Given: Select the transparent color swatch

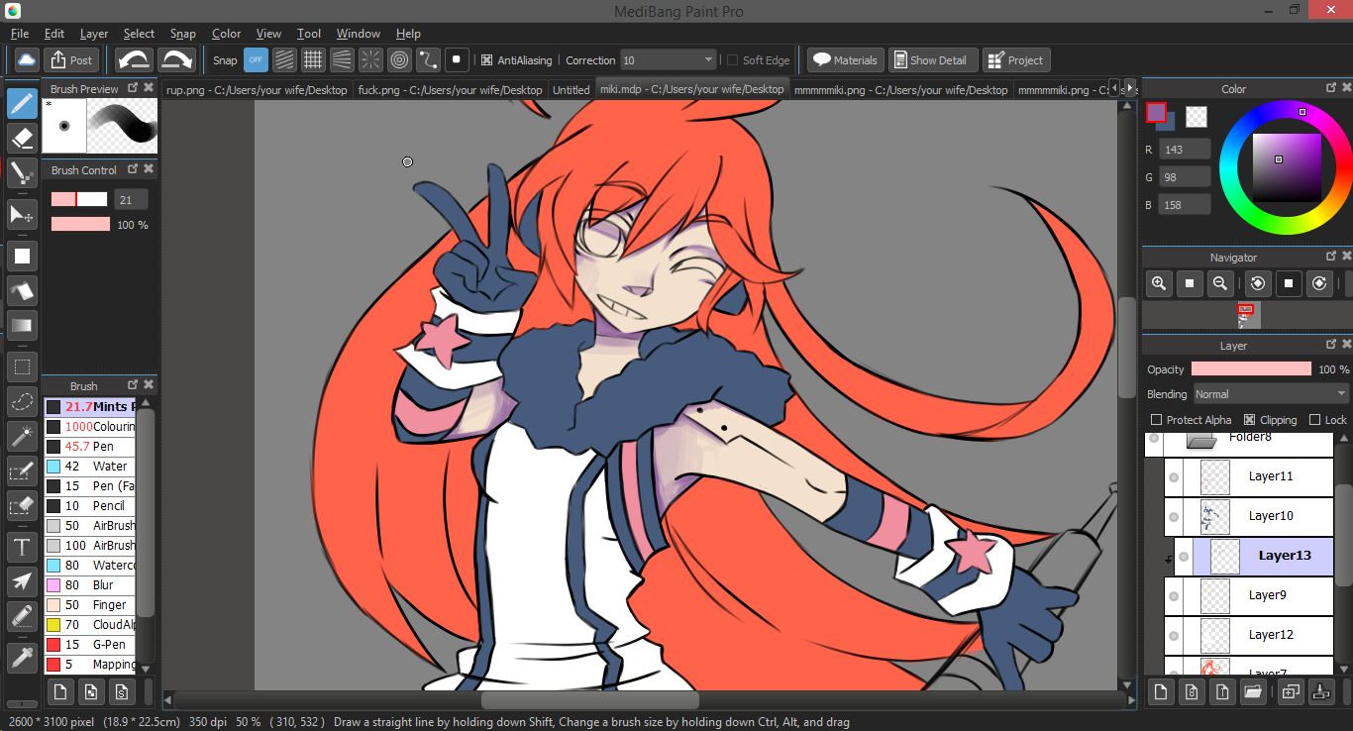Looking at the screenshot, I should pos(1197,117).
